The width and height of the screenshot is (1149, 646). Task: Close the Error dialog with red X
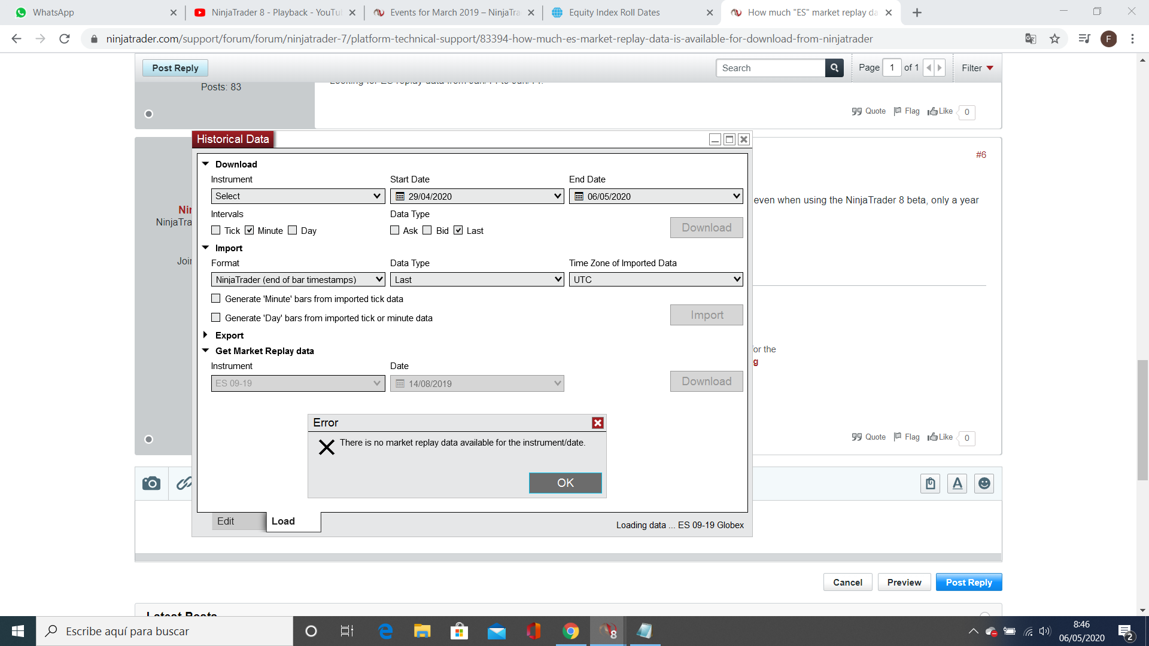tap(597, 423)
